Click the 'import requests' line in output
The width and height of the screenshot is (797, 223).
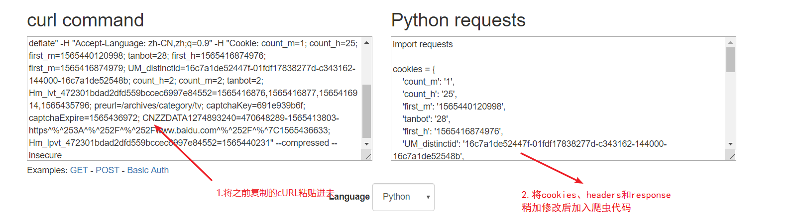coord(423,44)
